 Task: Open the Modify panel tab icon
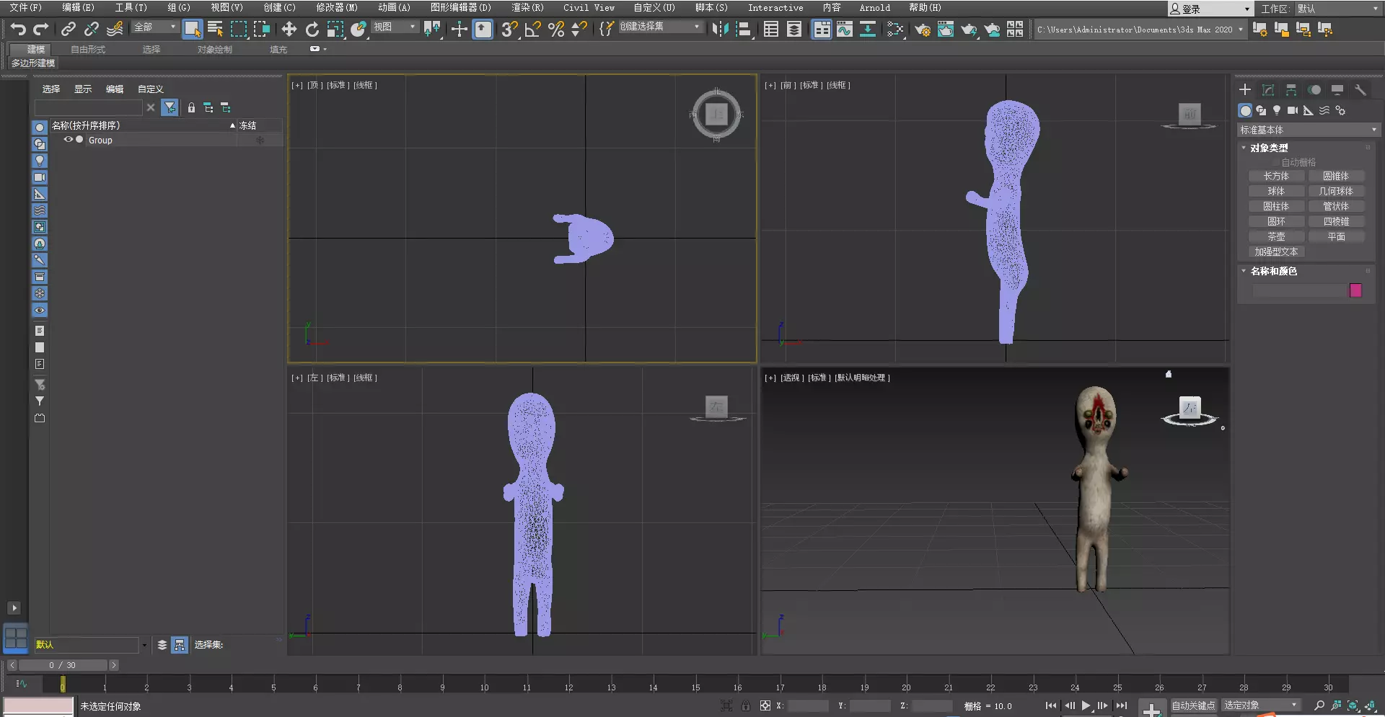[1268, 90]
